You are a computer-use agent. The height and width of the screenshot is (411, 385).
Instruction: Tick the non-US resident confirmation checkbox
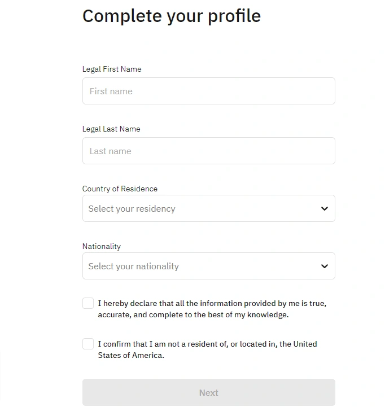point(88,344)
